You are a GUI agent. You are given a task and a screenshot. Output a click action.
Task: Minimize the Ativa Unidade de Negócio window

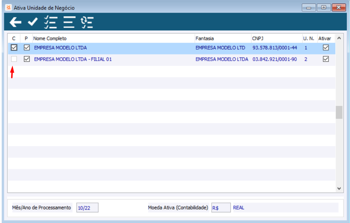[309, 8]
